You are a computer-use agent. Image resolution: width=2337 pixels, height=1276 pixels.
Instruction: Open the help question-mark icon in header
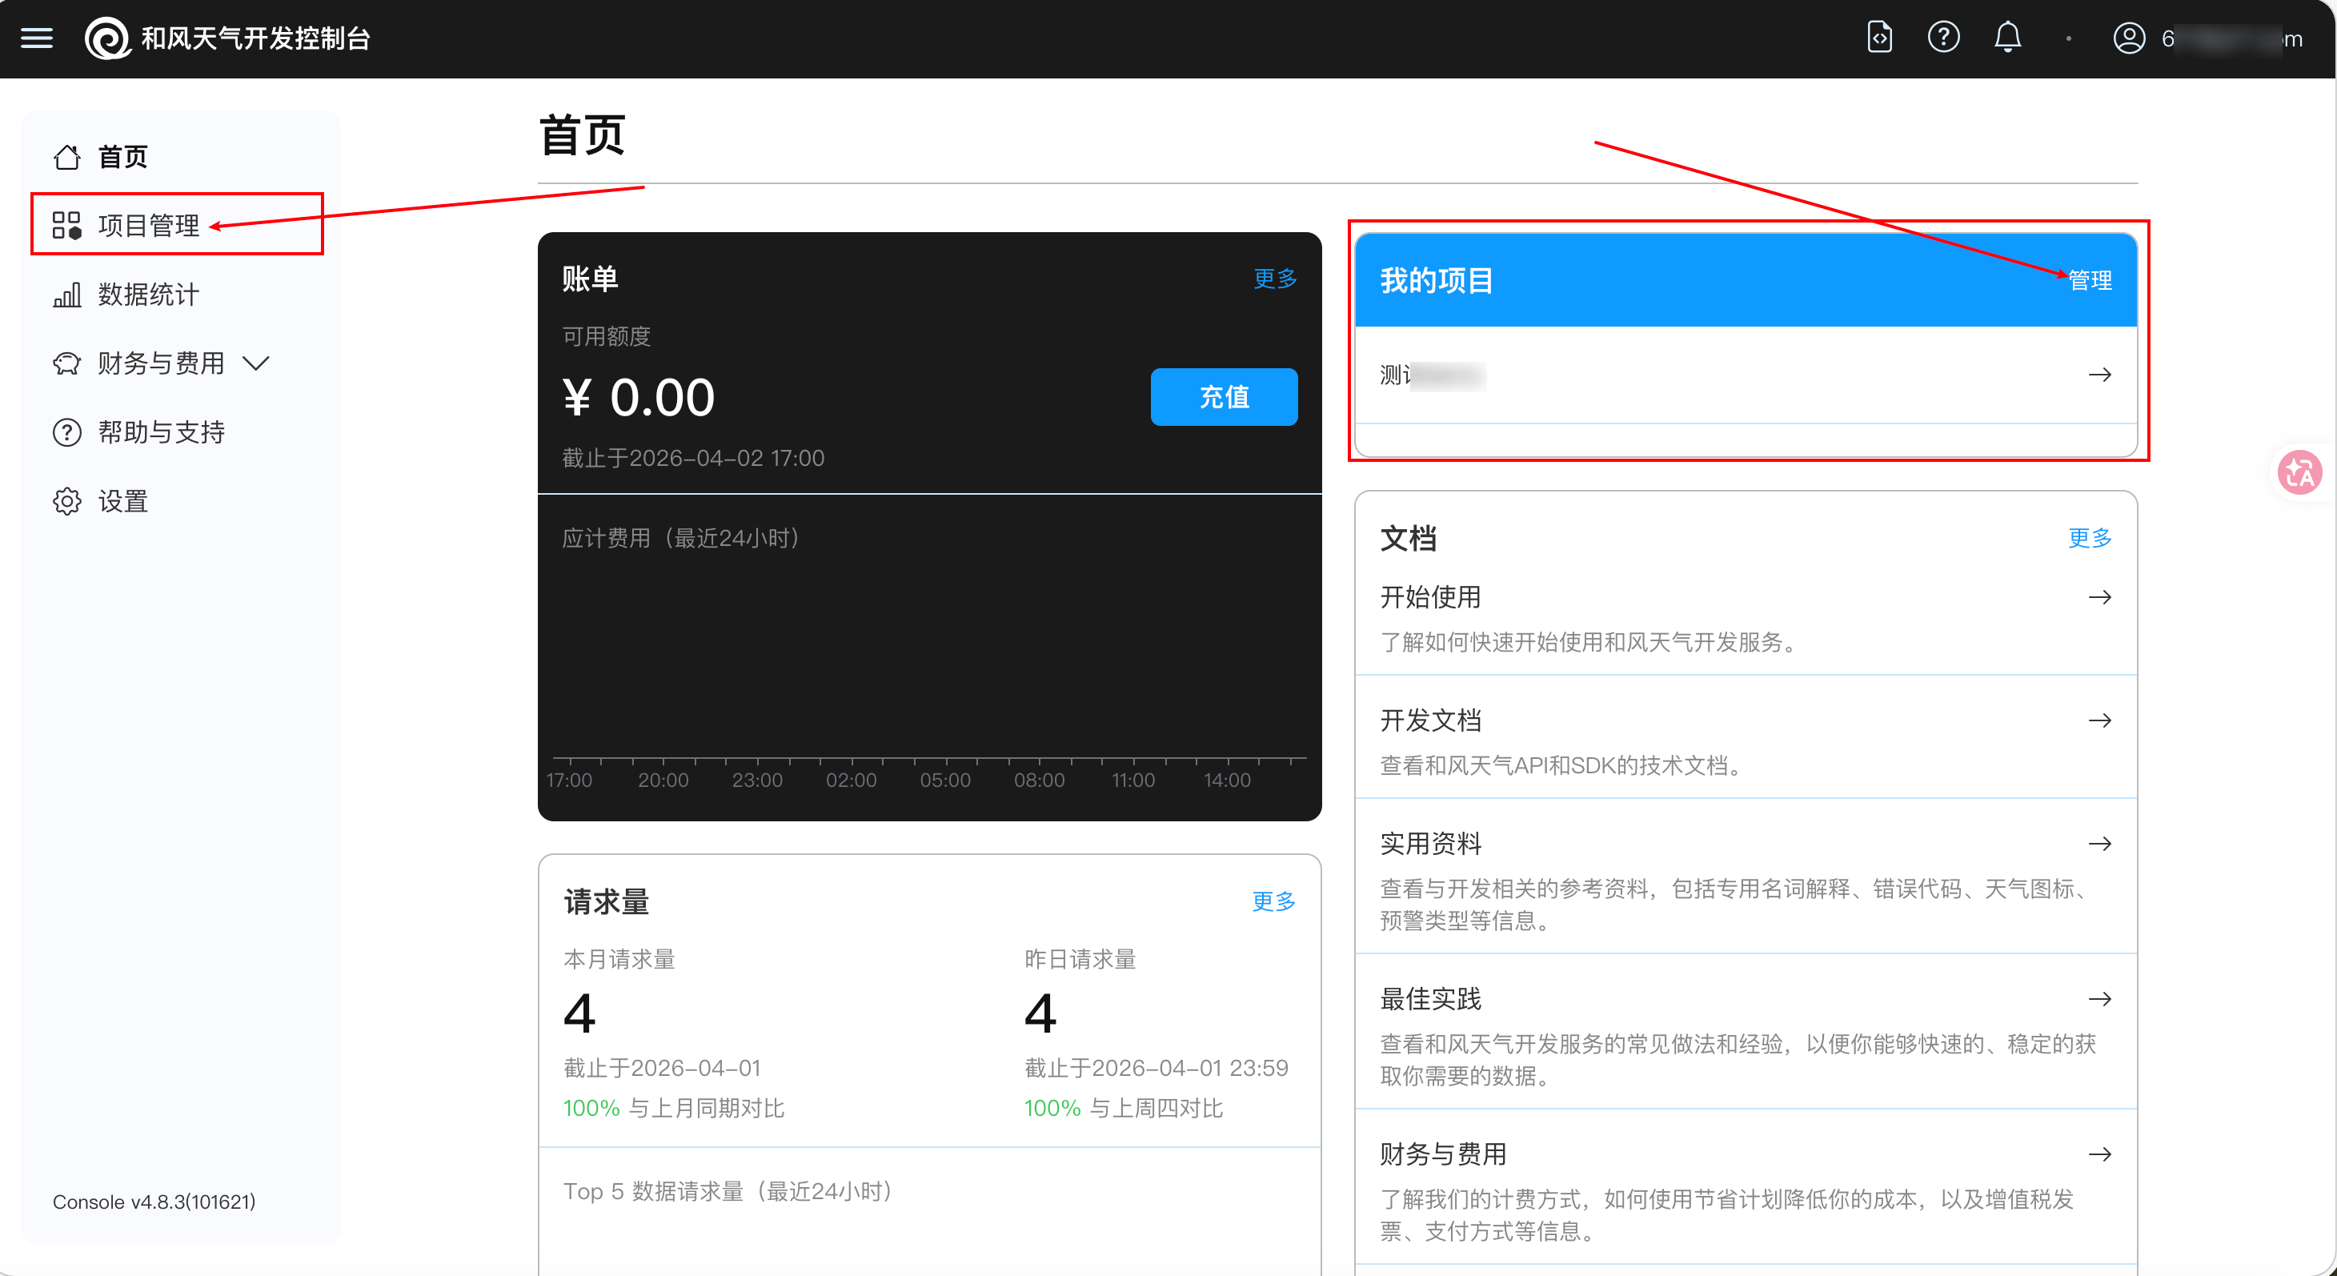click(x=1943, y=37)
